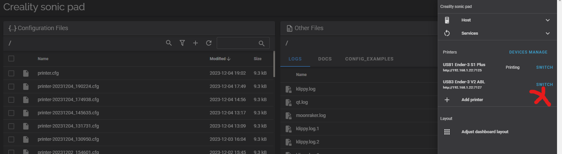The width and height of the screenshot is (562, 154).
Task: Click the locked file icon beside qt.log
Action: [289, 102]
